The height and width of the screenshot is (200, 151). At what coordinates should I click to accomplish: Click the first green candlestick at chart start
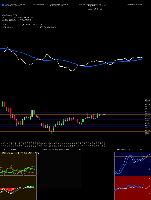click(x=2, y=104)
